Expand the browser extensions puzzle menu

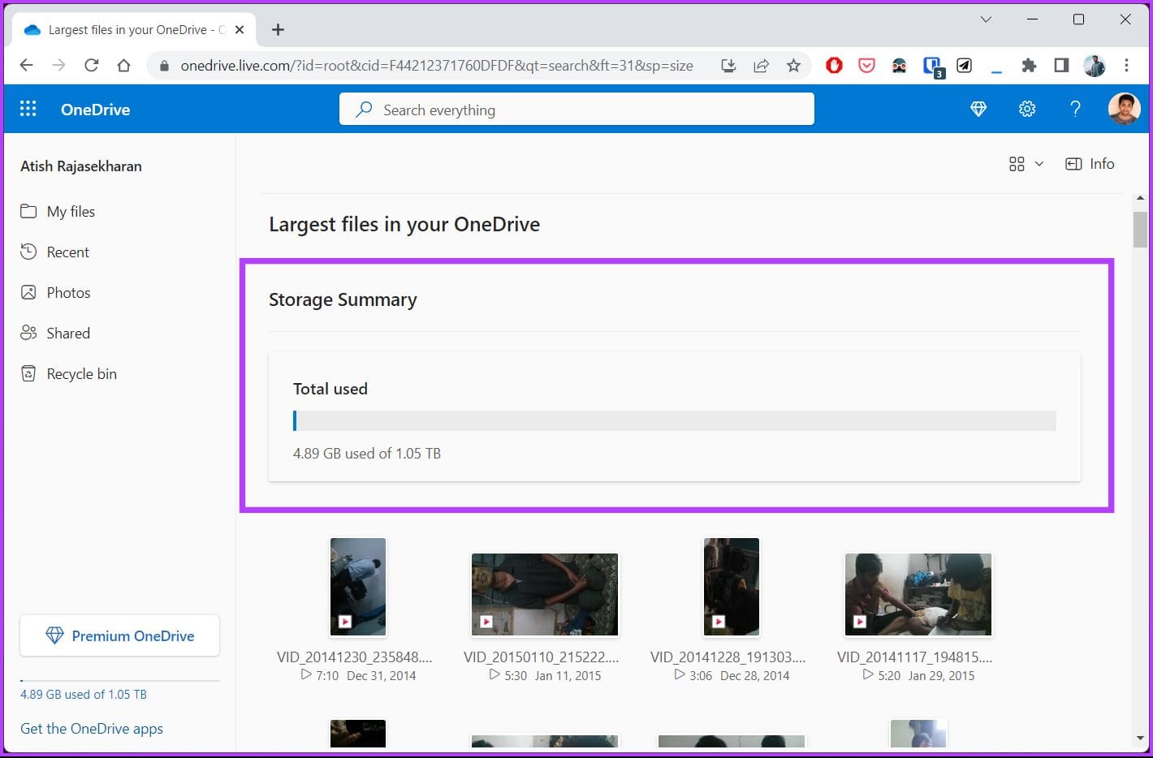pos(1029,66)
